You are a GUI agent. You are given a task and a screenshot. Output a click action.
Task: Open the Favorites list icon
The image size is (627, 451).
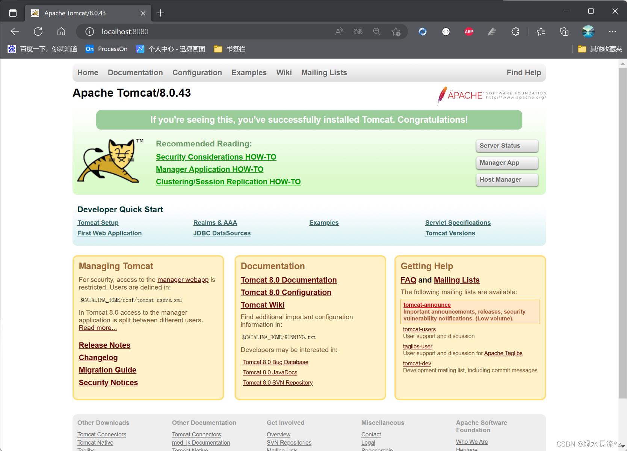[541, 32]
